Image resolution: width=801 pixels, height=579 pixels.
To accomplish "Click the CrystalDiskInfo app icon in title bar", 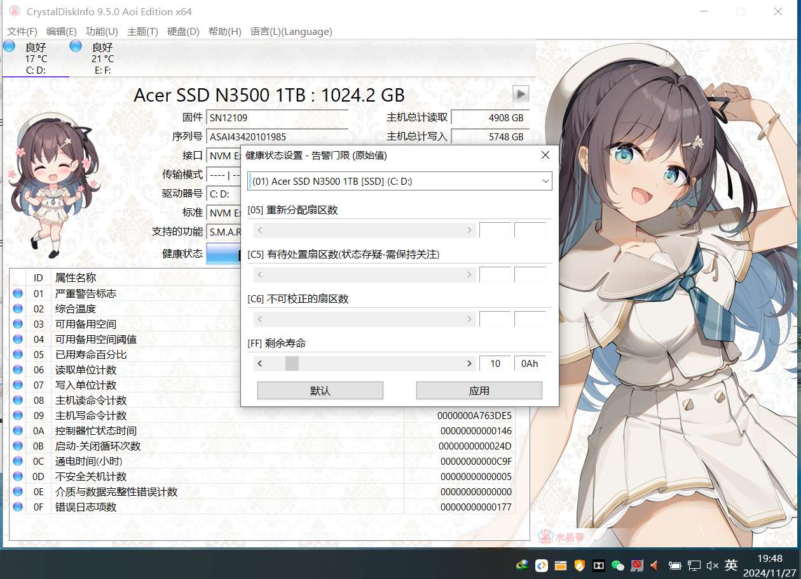I will point(14,11).
